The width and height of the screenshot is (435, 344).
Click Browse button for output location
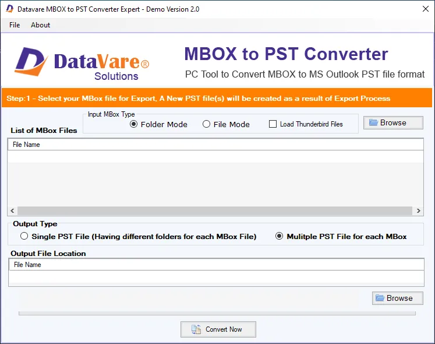coord(398,298)
